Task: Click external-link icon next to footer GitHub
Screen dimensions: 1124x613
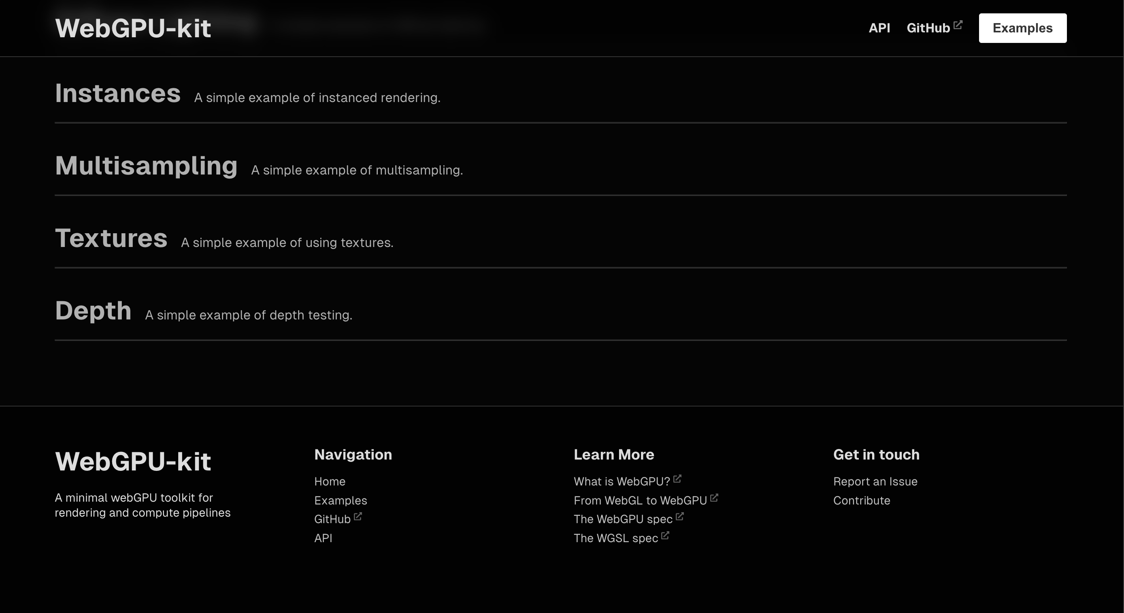Action: 358,516
